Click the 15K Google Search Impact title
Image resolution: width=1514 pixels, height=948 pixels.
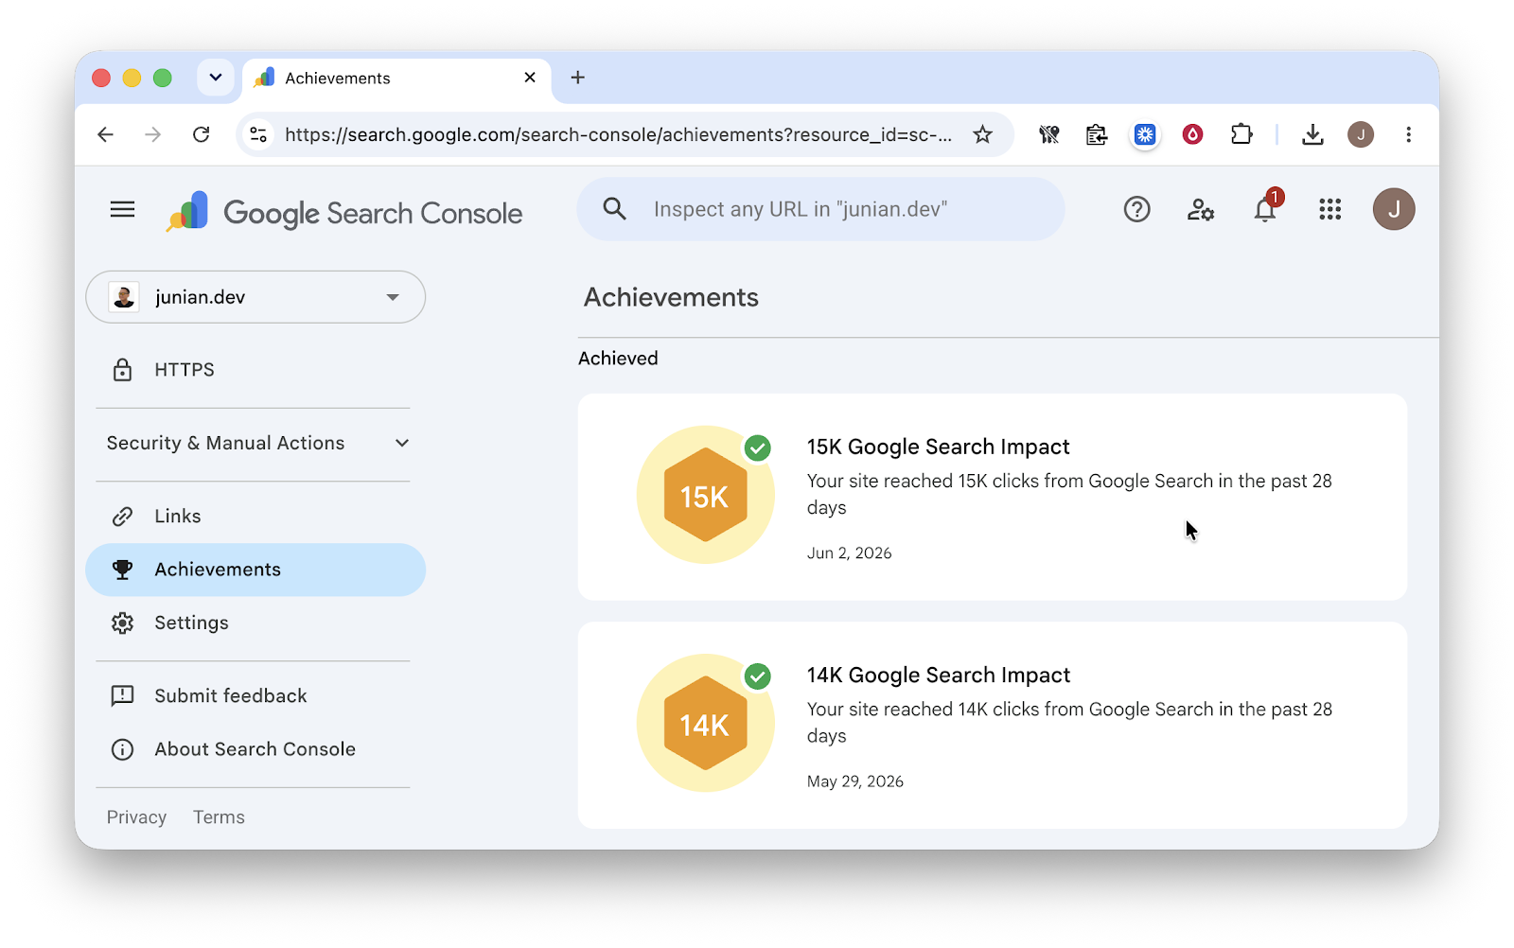click(x=938, y=447)
